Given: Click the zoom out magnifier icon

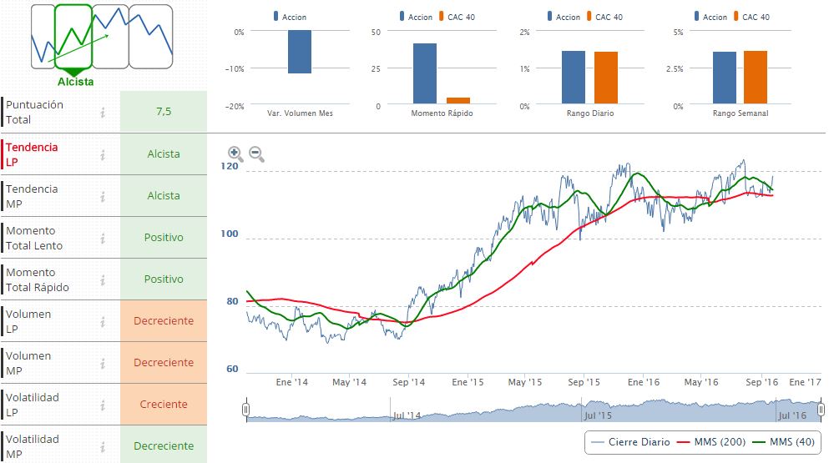Looking at the screenshot, I should (x=256, y=153).
